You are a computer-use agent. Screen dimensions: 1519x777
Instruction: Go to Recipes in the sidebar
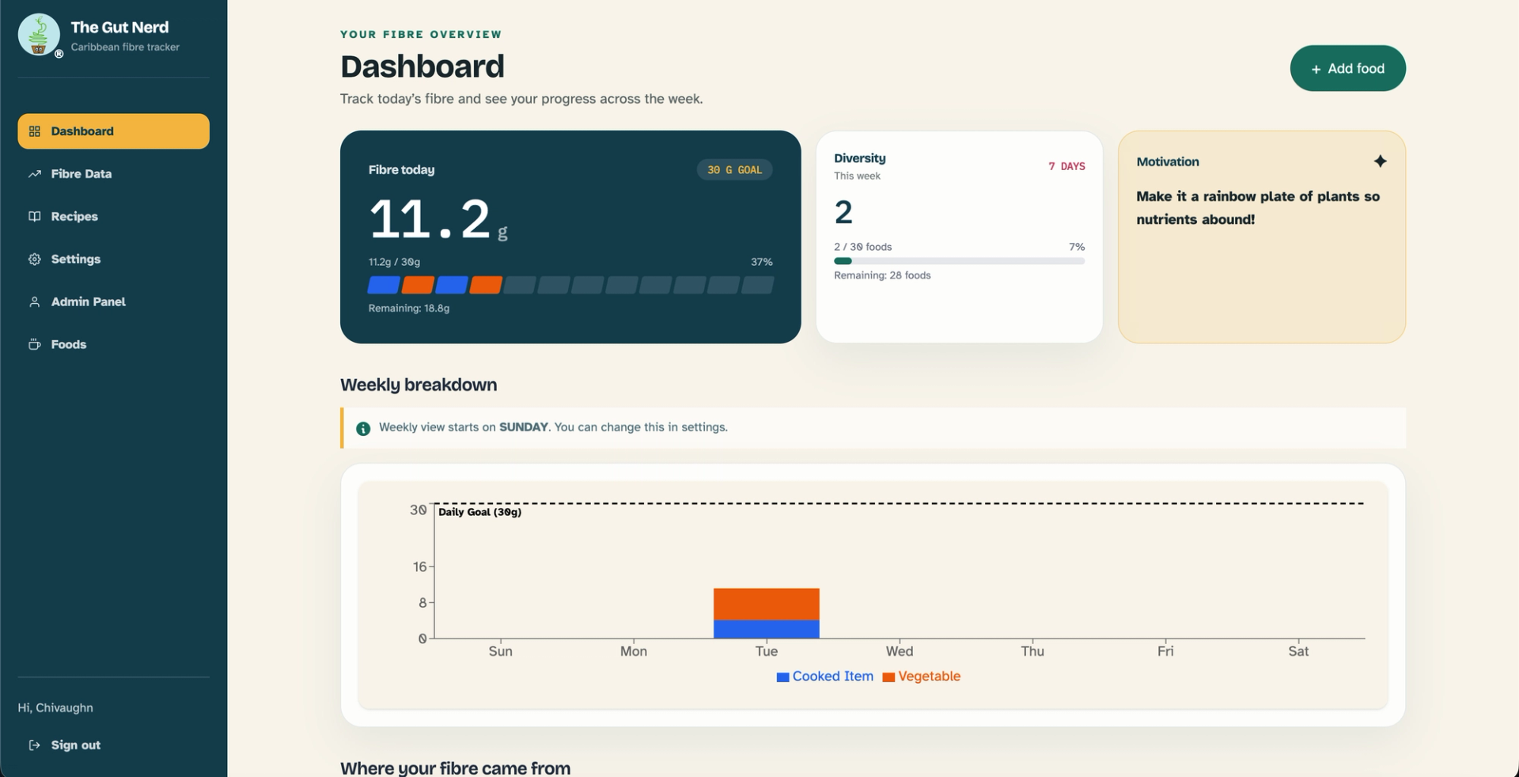pyautogui.click(x=113, y=217)
